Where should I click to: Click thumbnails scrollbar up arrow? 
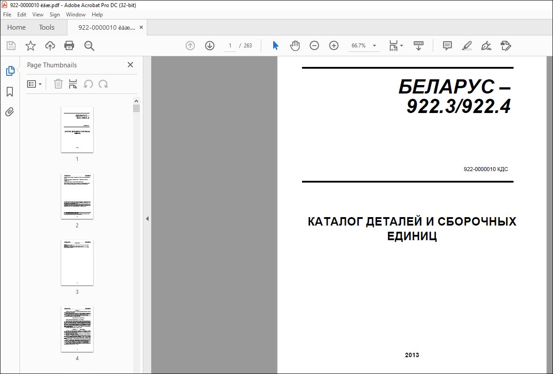click(x=137, y=101)
